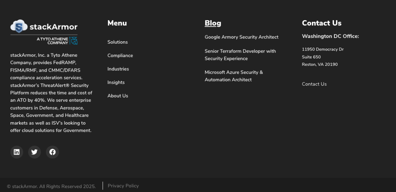Image resolution: width=396 pixels, height=192 pixels.
Task: Open stackArmor's Twitter profile icon
Action: point(34,152)
